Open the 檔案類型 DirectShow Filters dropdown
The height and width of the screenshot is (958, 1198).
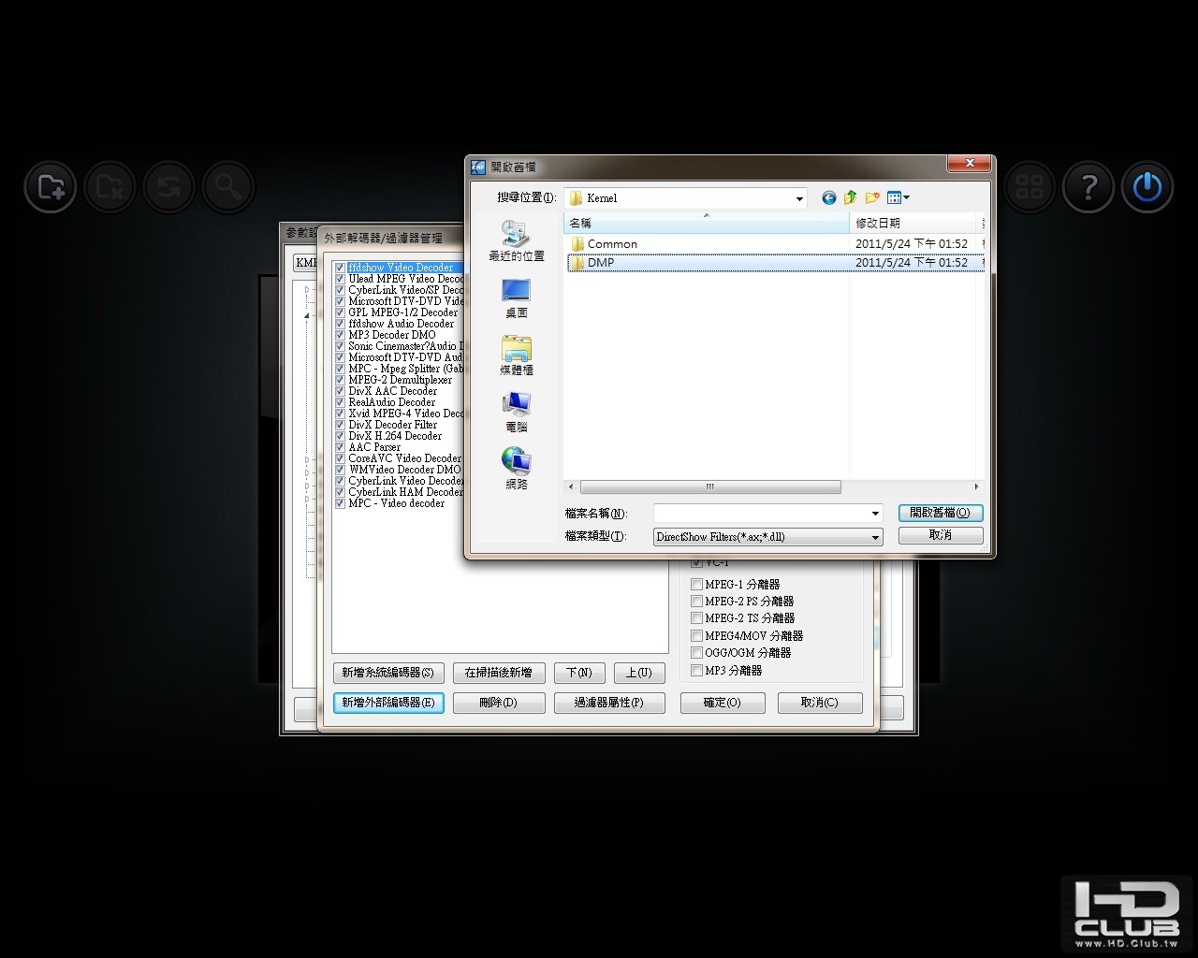tap(767, 537)
